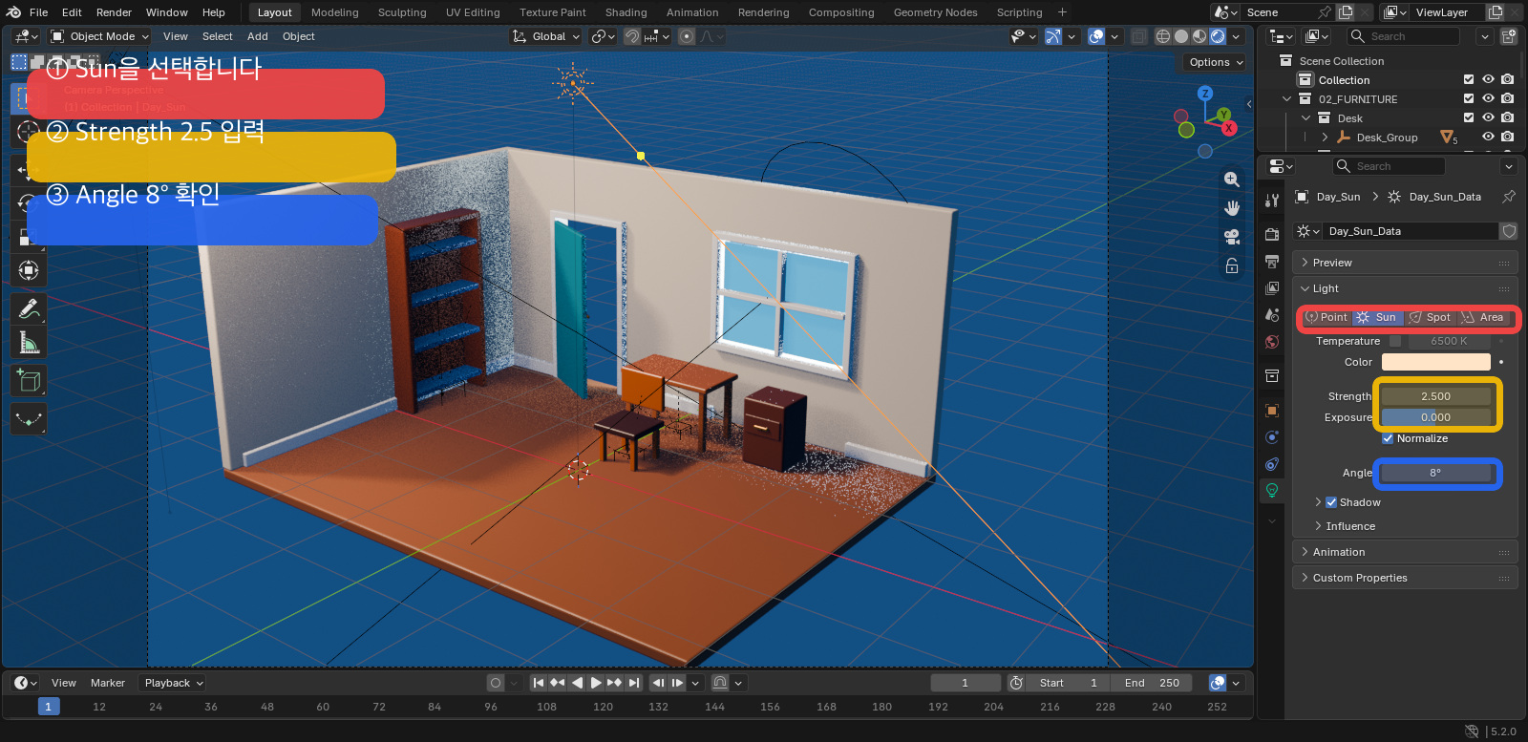The image size is (1528, 742).
Task: Open the Light Data properties tab
Action: pyautogui.click(x=1272, y=491)
